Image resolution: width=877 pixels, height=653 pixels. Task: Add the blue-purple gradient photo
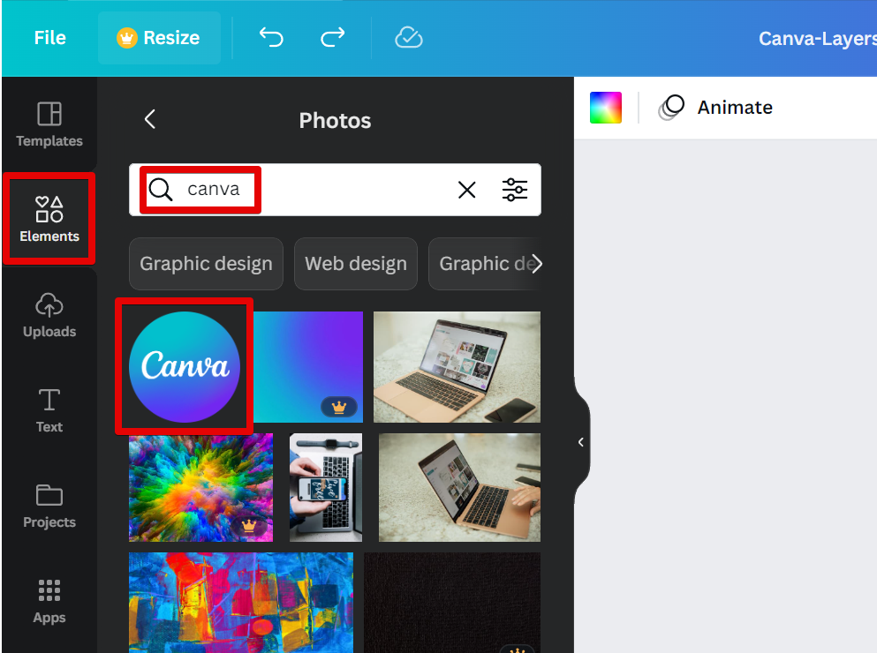tap(308, 367)
